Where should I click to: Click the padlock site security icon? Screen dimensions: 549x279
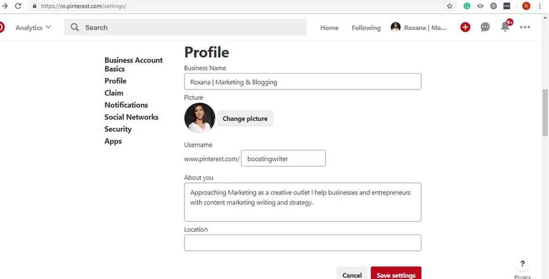[x=34, y=6]
